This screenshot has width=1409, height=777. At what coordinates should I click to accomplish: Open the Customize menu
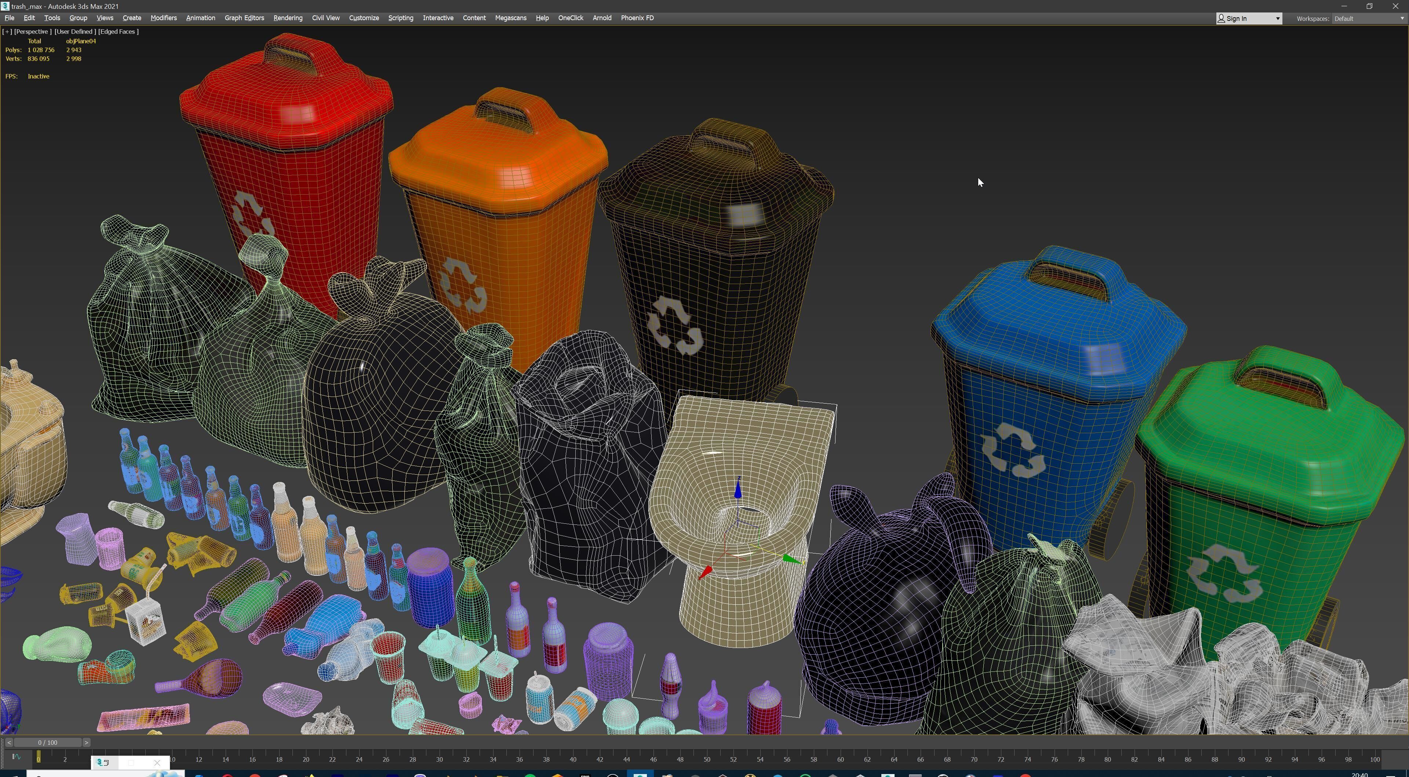point(364,18)
